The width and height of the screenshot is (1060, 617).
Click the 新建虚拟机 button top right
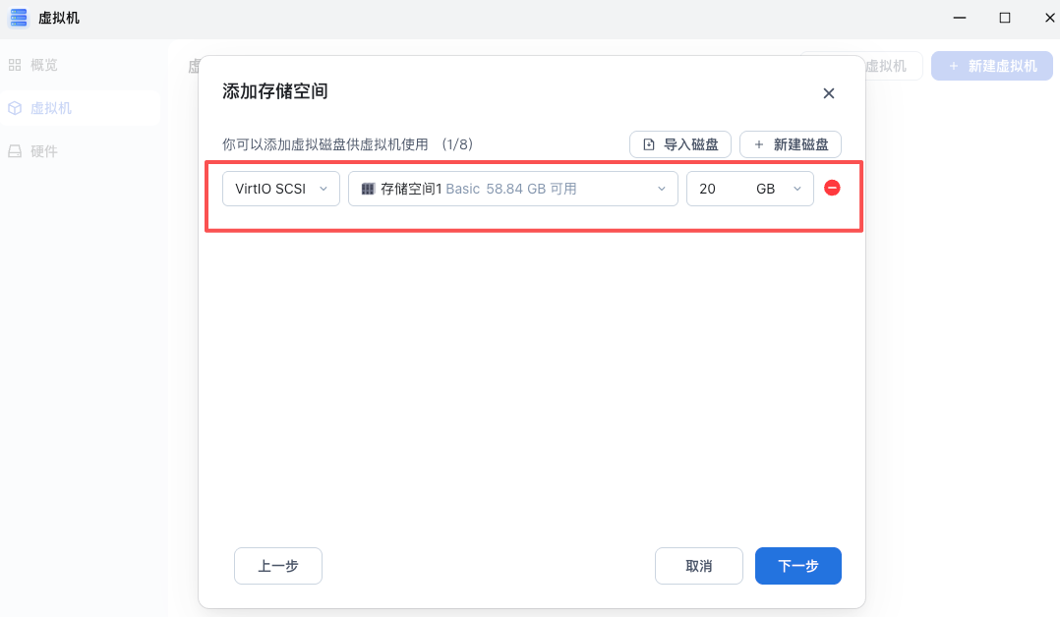pyautogui.click(x=991, y=65)
